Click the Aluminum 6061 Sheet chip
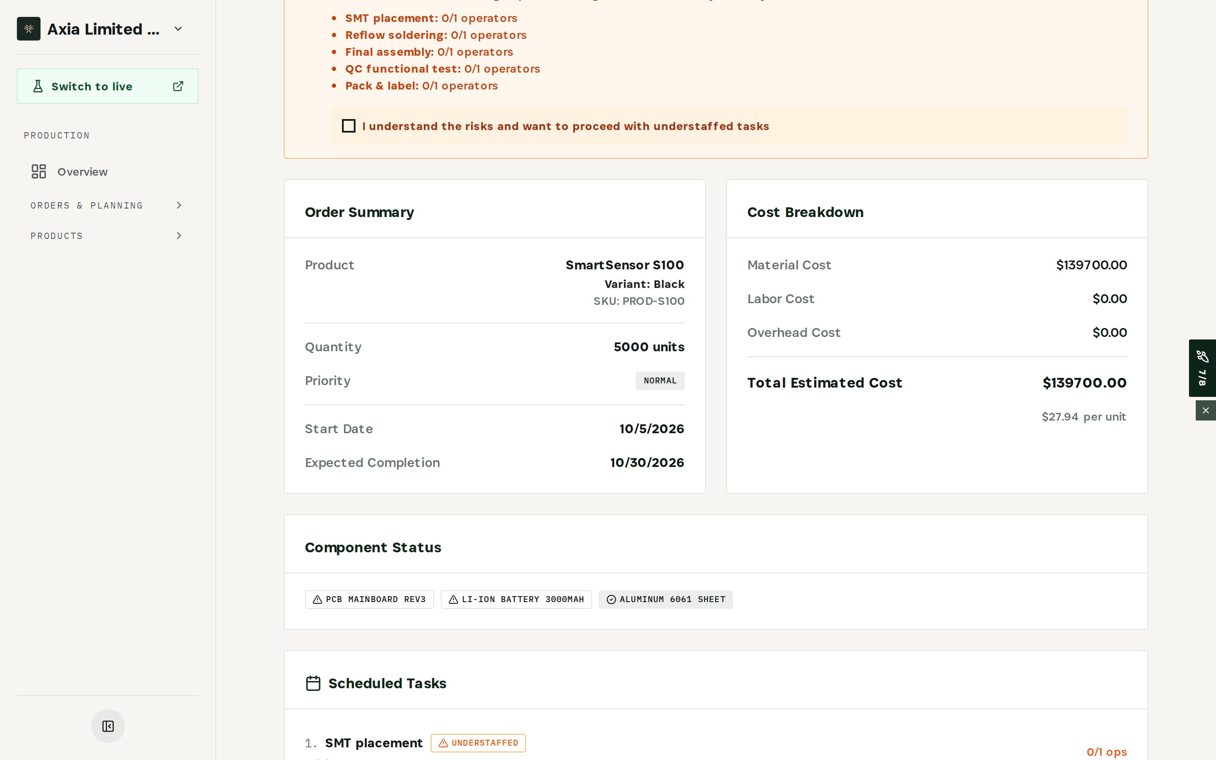 tap(666, 600)
